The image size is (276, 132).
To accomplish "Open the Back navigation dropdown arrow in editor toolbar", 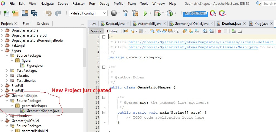I will coord(136,31).
